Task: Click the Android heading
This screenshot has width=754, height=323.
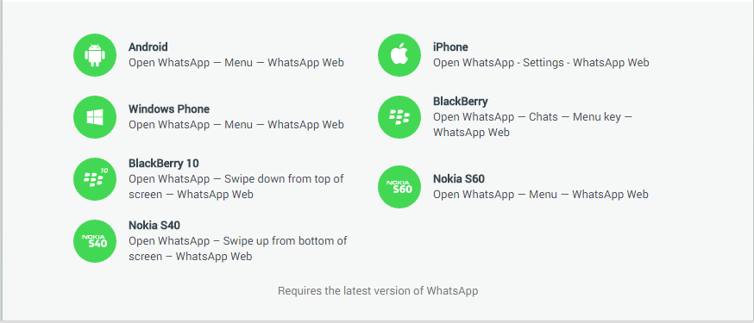Action: click(x=148, y=47)
